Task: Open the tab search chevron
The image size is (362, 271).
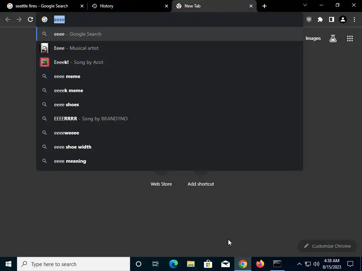Action: (x=305, y=5)
